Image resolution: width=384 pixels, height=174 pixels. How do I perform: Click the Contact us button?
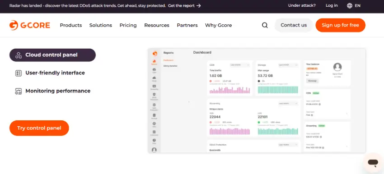pos(294,25)
